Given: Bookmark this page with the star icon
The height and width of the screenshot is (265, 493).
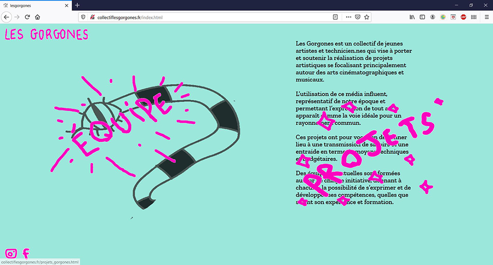Looking at the screenshot, I should (x=367, y=17).
